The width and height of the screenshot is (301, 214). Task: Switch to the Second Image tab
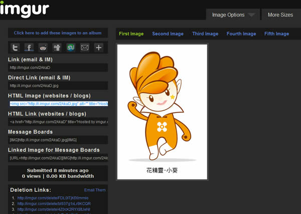click(x=168, y=34)
